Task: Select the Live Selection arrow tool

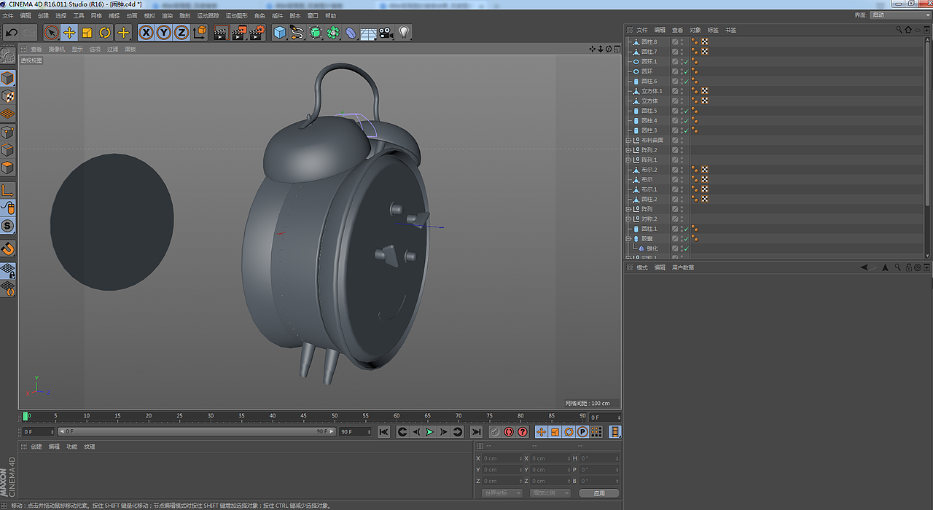Action: pyautogui.click(x=51, y=32)
